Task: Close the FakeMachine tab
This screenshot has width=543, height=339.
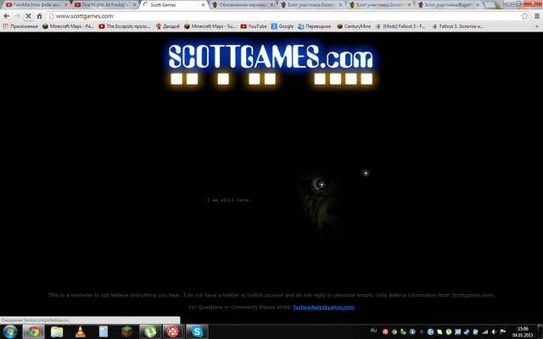Action: (x=66, y=5)
